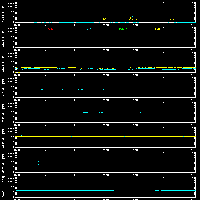Click the 02:01 cyan spike in 4995 MHz panel
Viewport: 200px width, 200px height.
(x=21, y=136)
